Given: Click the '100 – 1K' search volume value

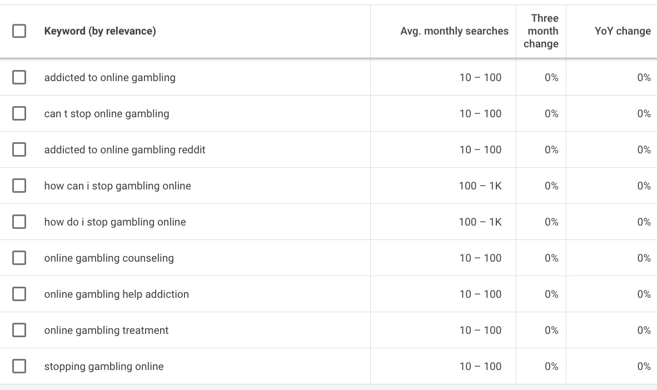Looking at the screenshot, I should click(x=480, y=186).
